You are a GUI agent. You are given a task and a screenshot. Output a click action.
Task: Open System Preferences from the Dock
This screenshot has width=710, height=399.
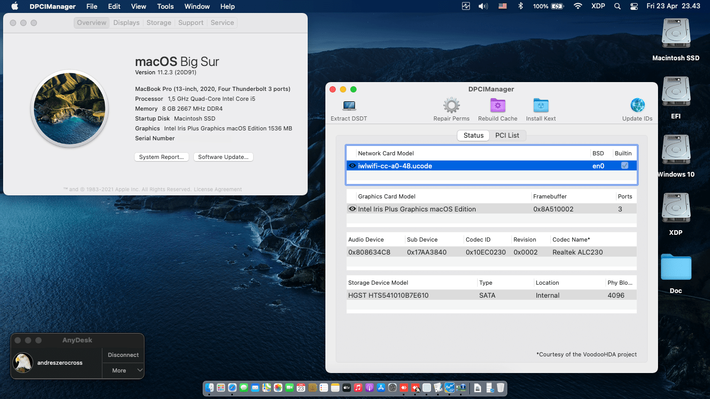click(x=392, y=388)
